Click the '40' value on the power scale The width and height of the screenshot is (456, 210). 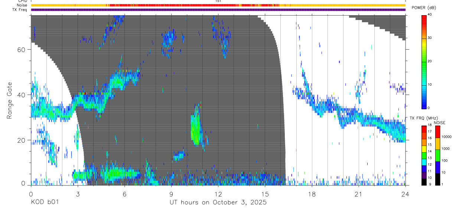(x=430, y=14)
